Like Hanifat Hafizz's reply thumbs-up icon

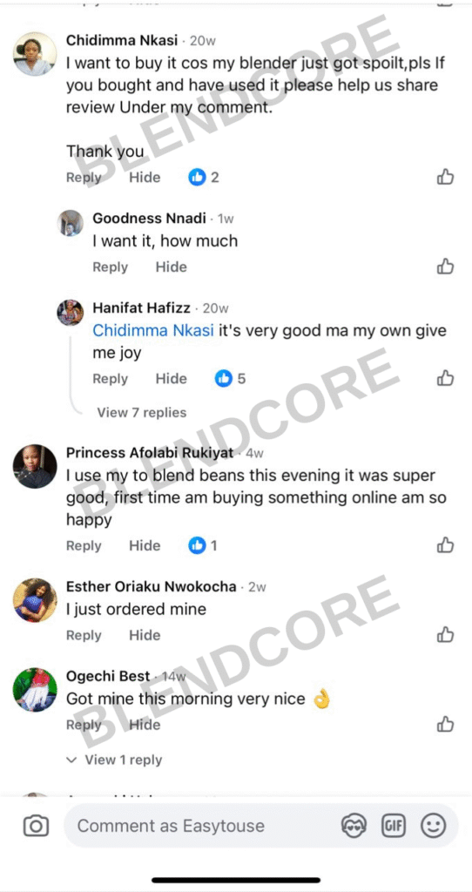pos(445,378)
